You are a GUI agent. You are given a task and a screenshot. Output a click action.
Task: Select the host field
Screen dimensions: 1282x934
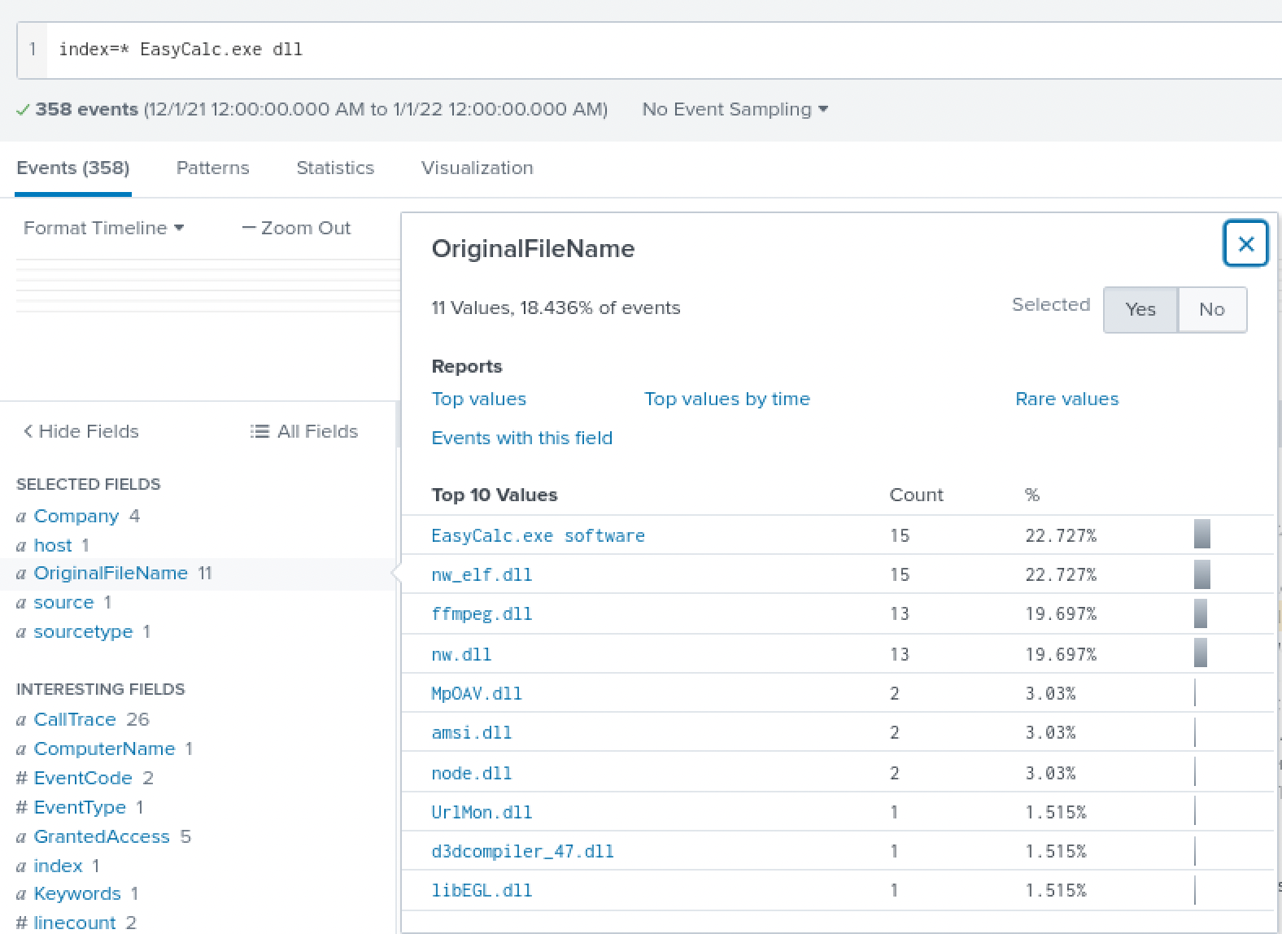point(52,545)
